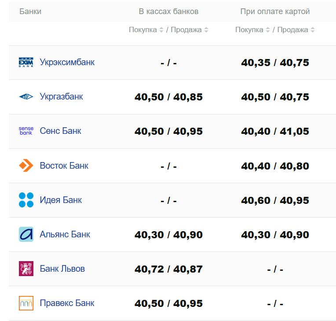This screenshot has width=336, height=321.
Task: Open the Укргазбанк link
Action: [61, 96]
